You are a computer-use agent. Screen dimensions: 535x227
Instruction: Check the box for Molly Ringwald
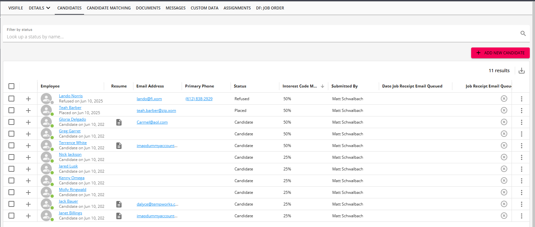(x=11, y=192)
